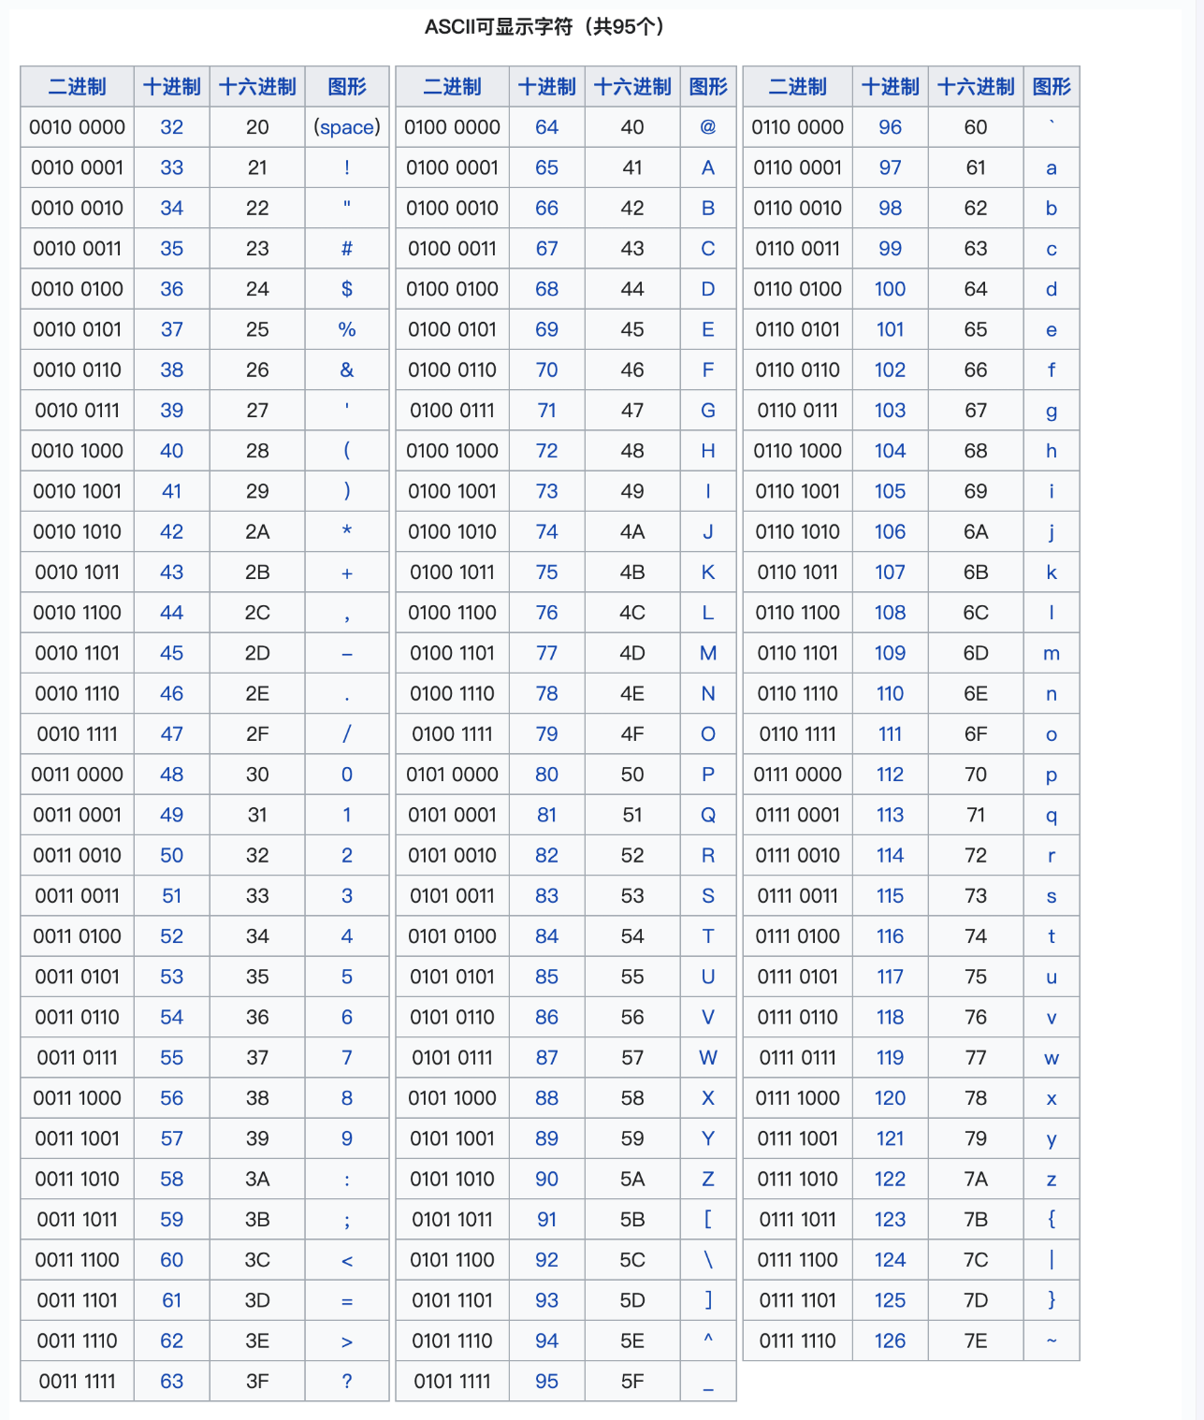Open decimal link 48 beside binary 0011 0000
This screenshot has height=1420, width=1204.
(x=171, y=775)
